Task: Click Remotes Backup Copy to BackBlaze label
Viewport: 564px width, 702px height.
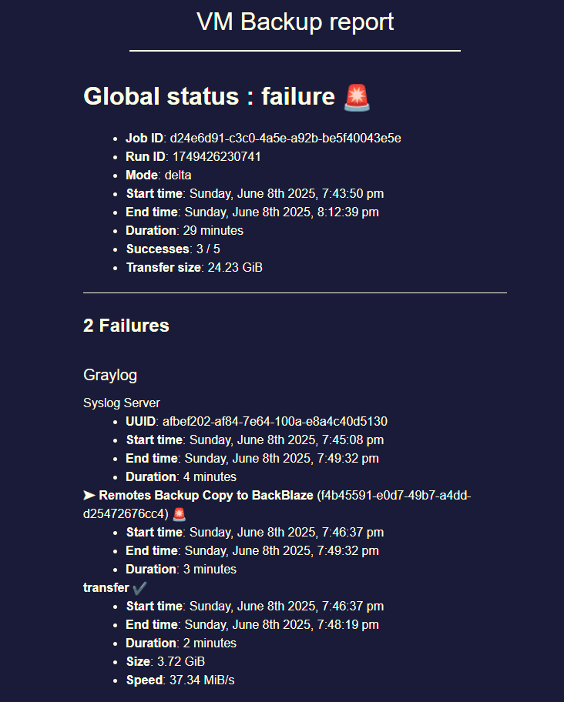Action: point(206,495)
